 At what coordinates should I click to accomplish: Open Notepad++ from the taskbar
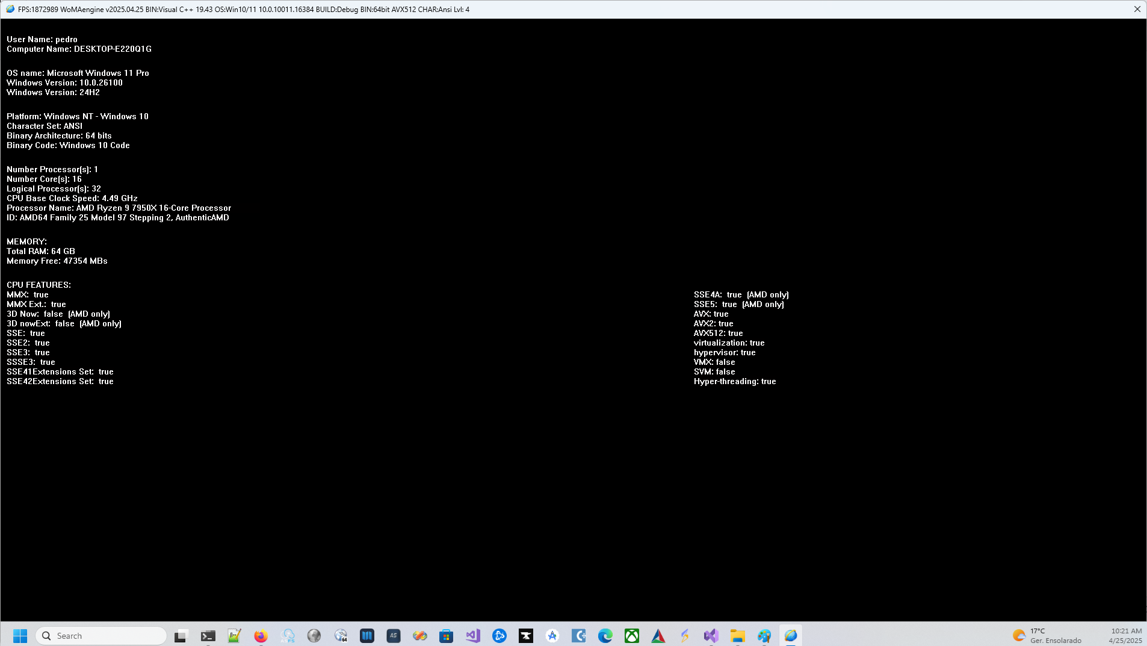[x=233, y=635]
